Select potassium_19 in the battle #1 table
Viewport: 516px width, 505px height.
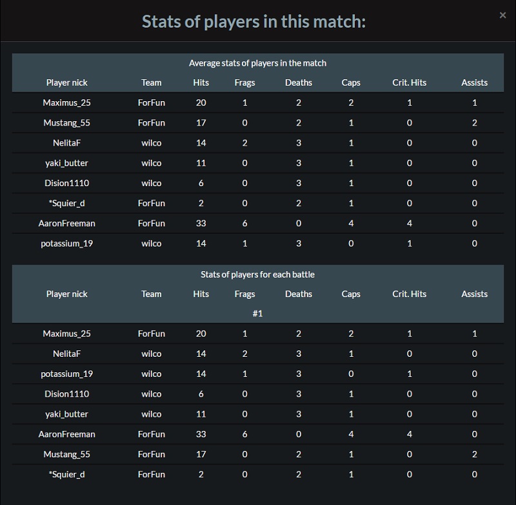click(67, 374)
